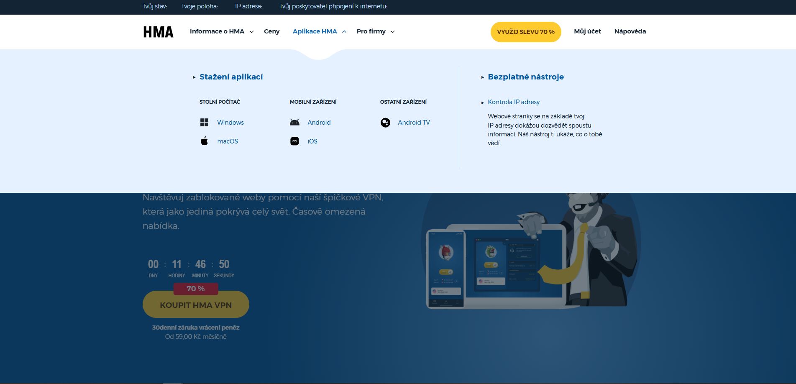Click the Využij slevu 70 % button
Viewport: 796px width, 384px height.
tap(526, 32)
